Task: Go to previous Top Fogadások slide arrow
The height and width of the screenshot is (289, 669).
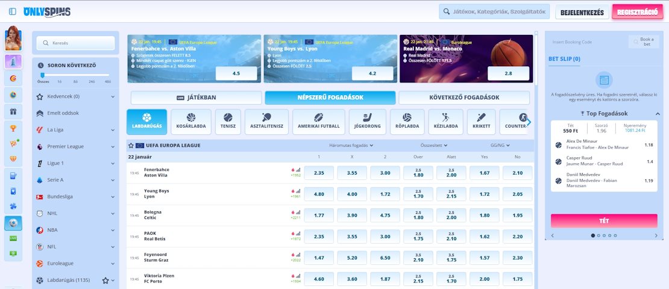Action: [553, 235]
